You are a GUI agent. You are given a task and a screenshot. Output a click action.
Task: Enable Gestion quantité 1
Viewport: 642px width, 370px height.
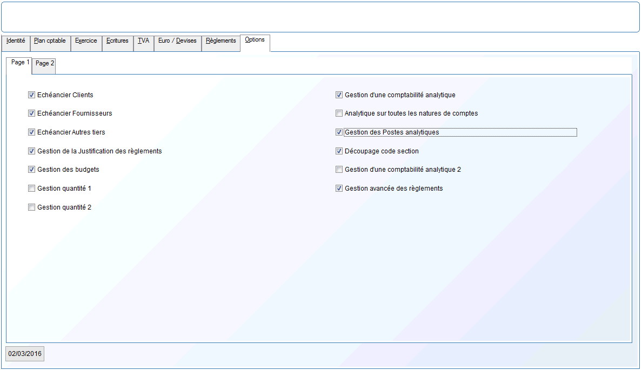(31, 189)
